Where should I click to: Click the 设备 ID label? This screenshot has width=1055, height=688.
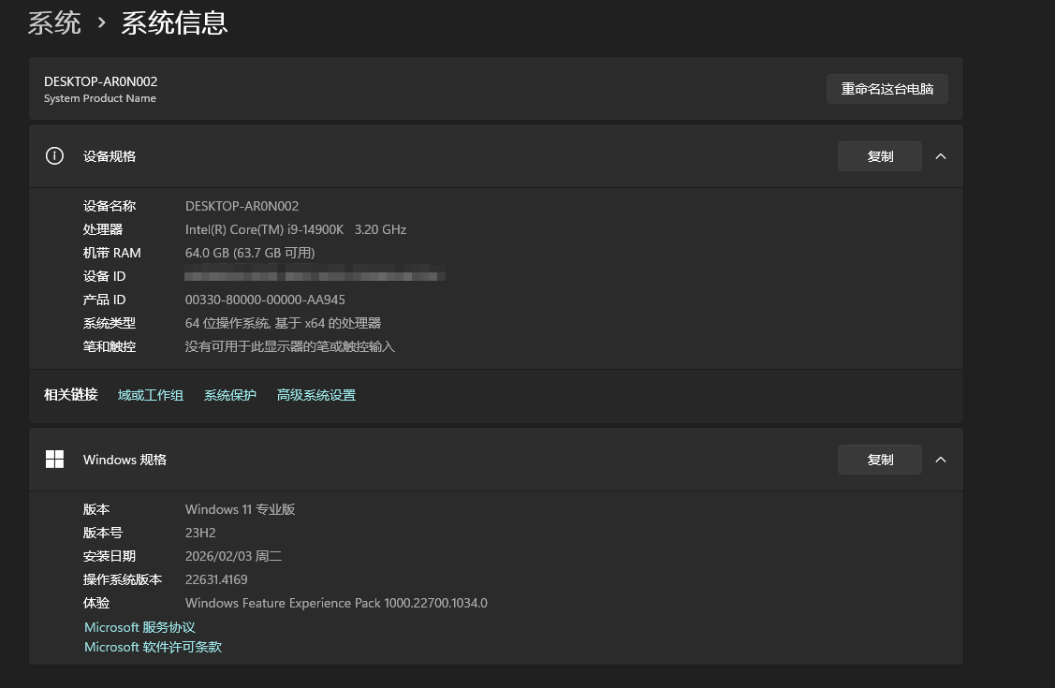pyautogui.click(x=104, y=276)
